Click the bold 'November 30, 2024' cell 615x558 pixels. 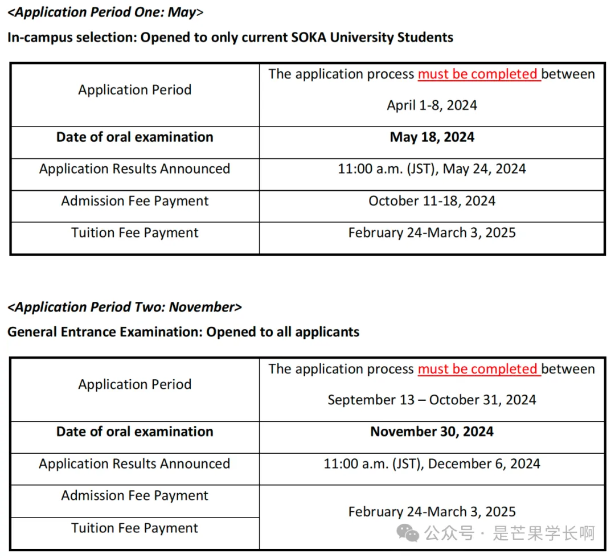pyautogui.click(x=432, y=432)
